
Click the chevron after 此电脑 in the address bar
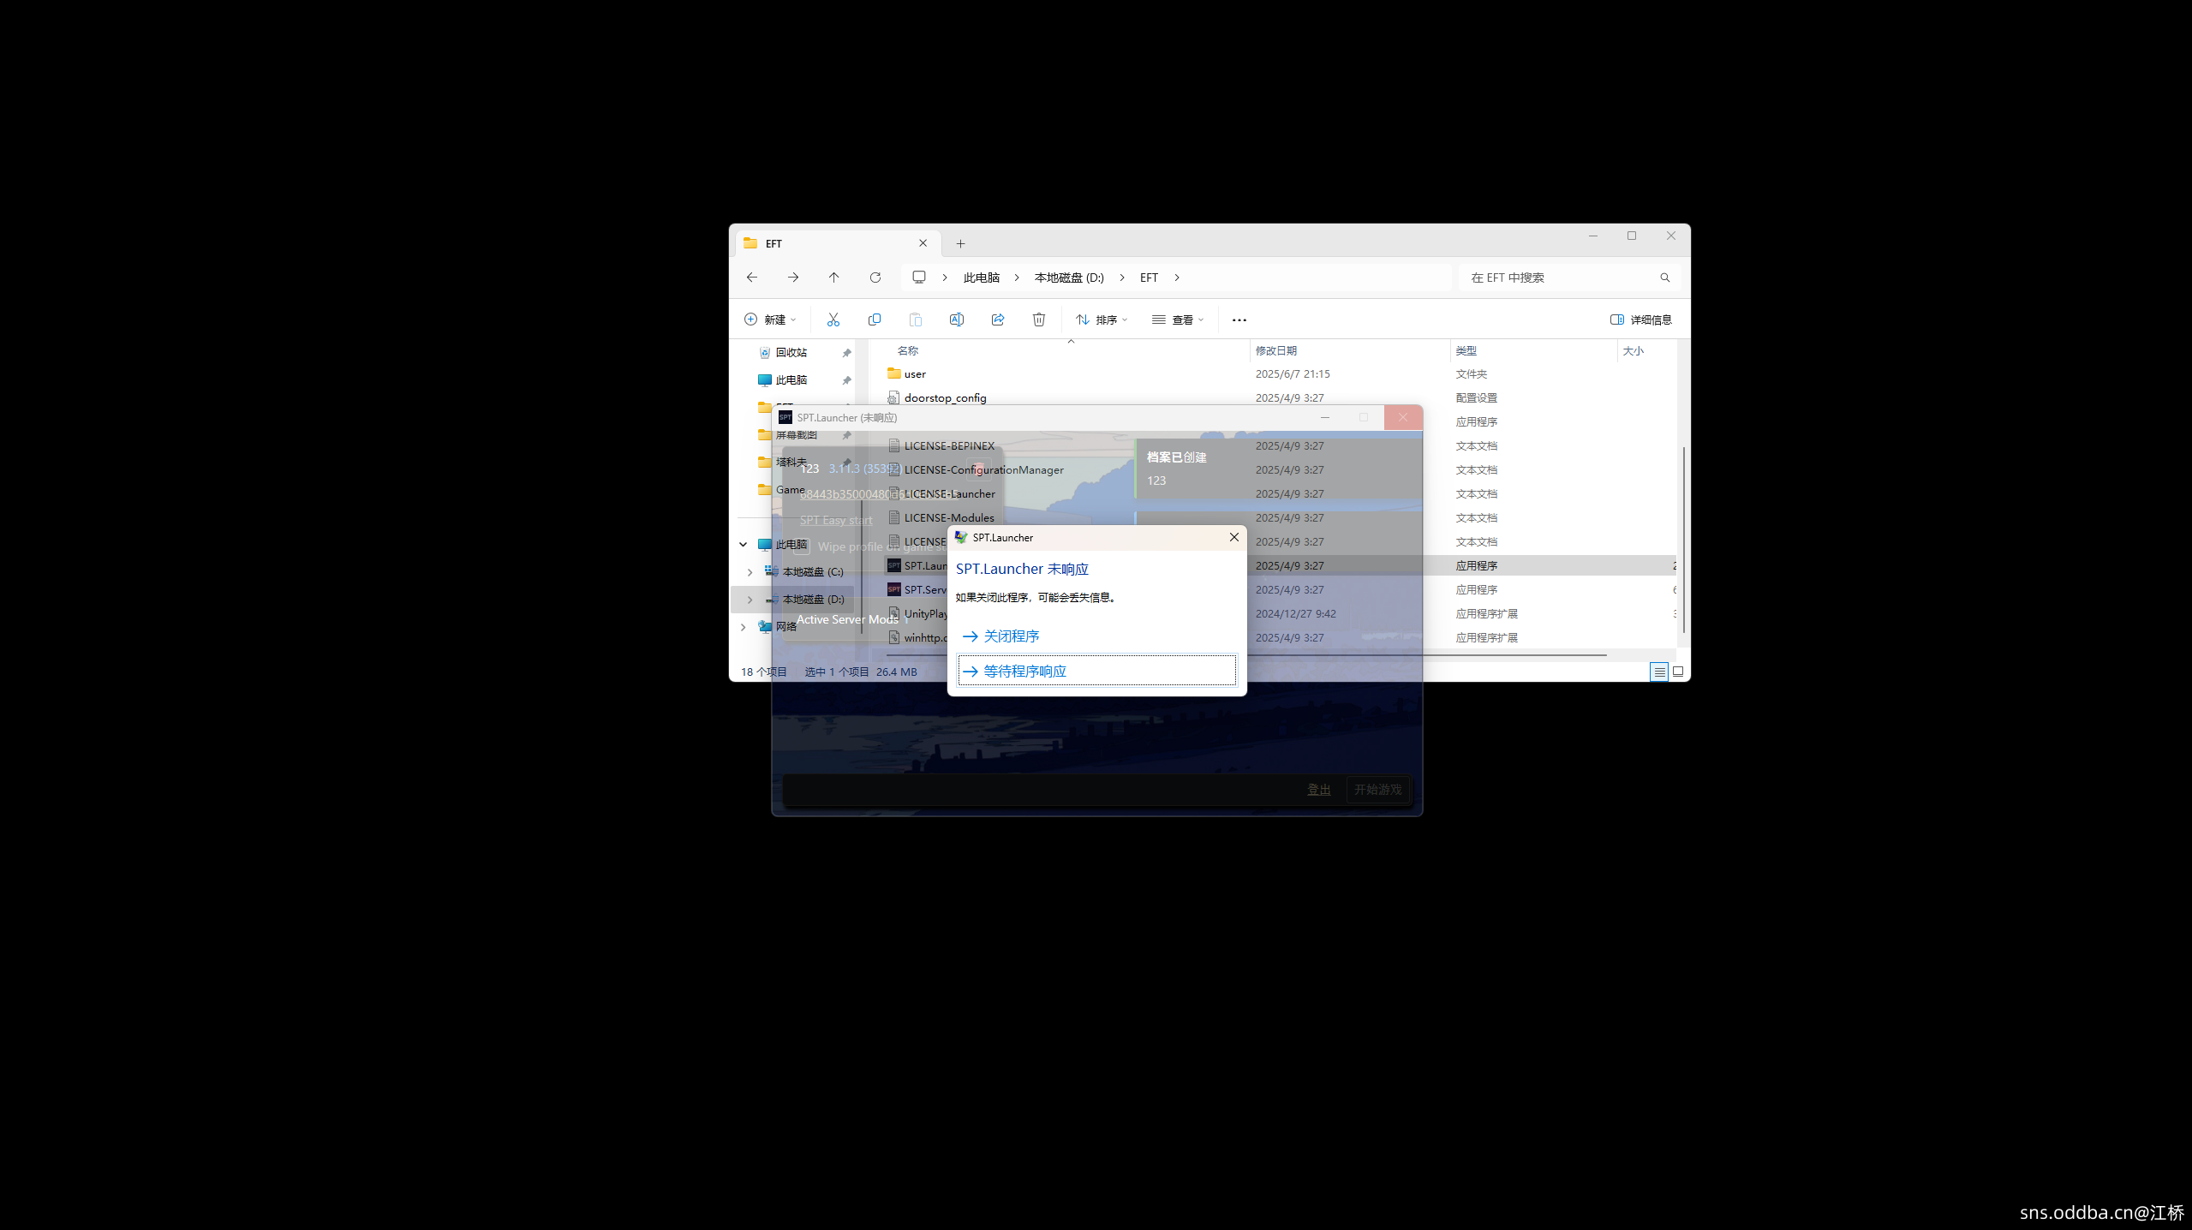click(1017, 278)
